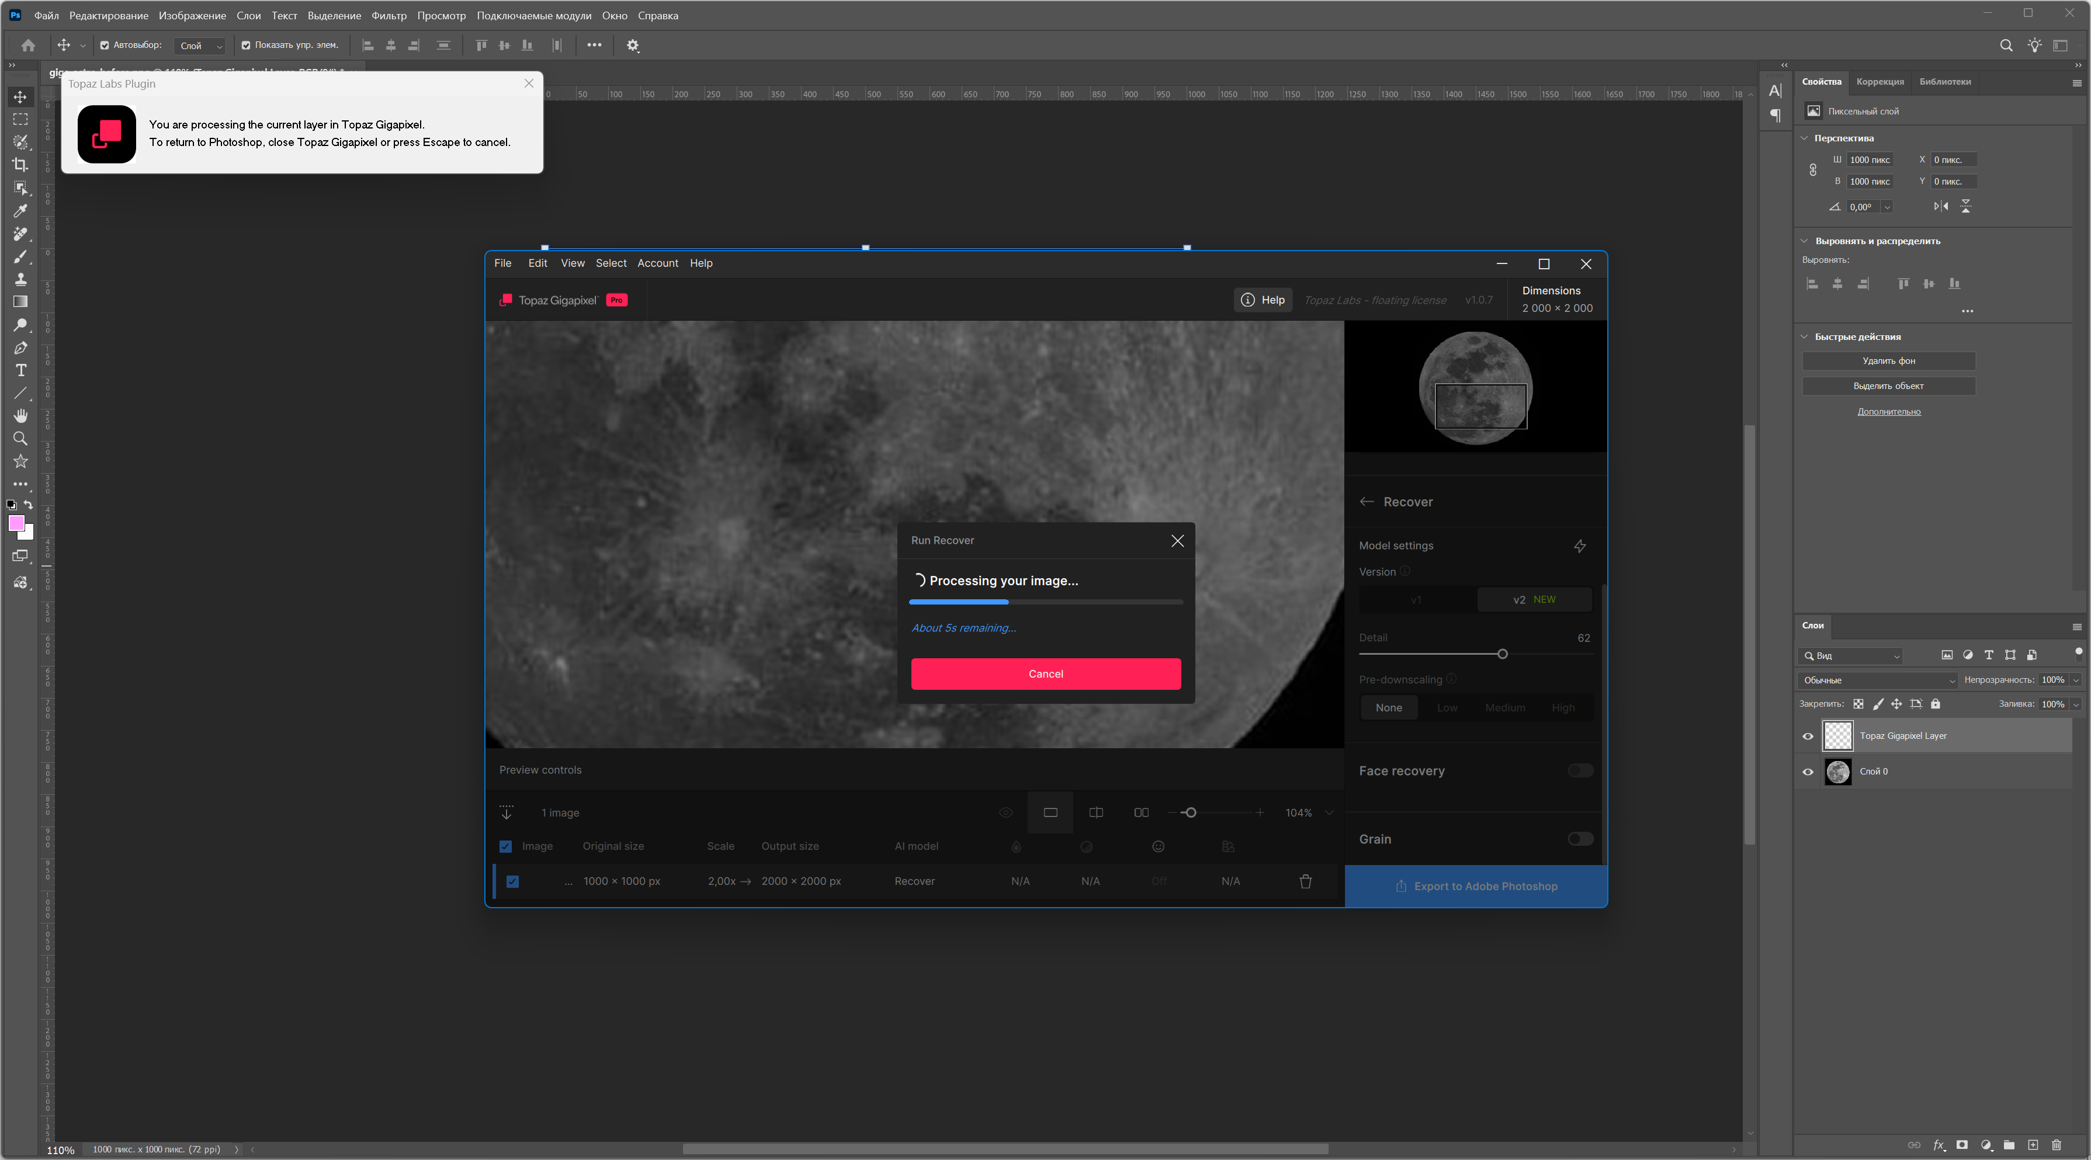The width and height of the screenshot is (2091, 1160).
Task: Click the Дополнительно link
Action: 1888,412
